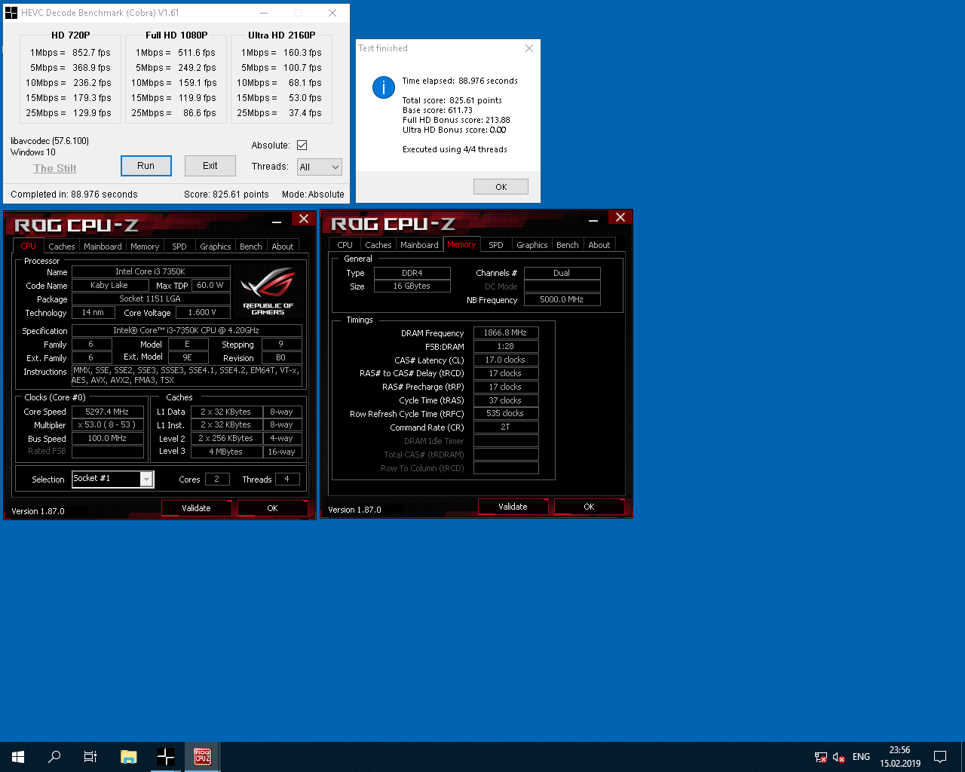
Task: Close the Test finished dialog
Action: 529,48
